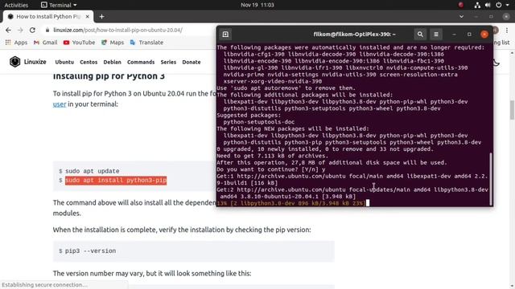Click the browser page vertical scrollbar thumb
The height and width of the screenshot is (289, 515).
click(512, 111)
